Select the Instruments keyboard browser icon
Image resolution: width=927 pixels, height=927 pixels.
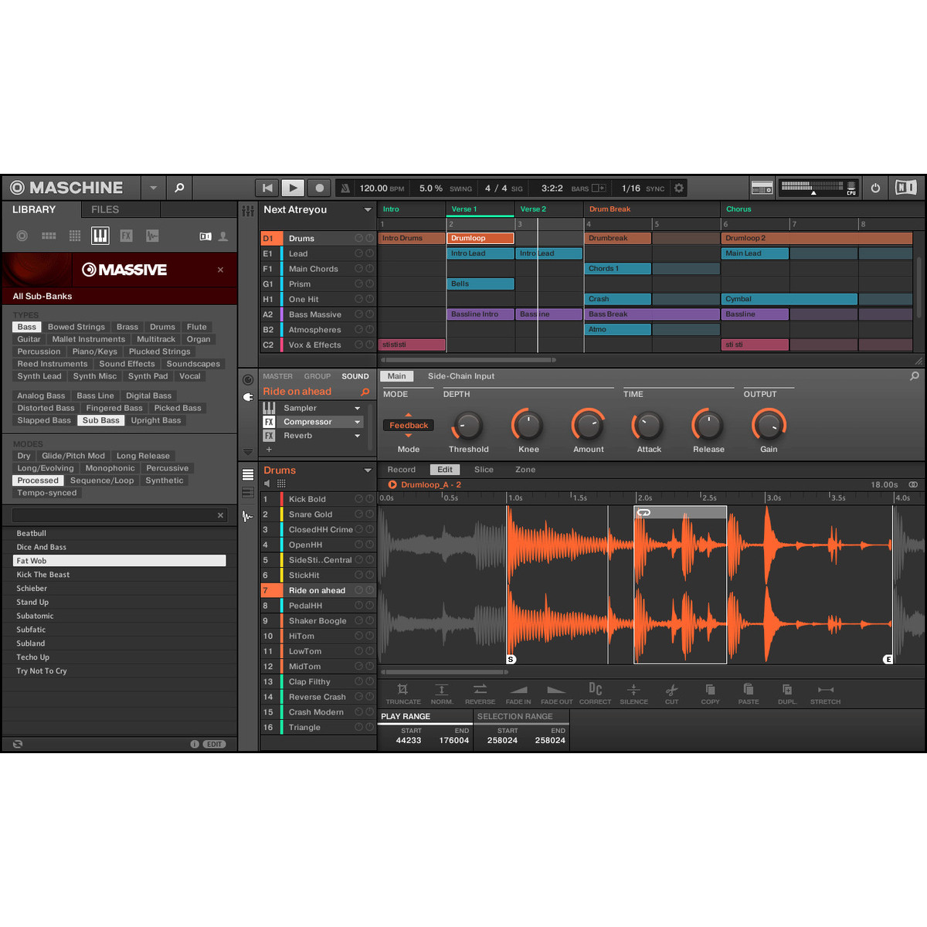tap(100, 236)
